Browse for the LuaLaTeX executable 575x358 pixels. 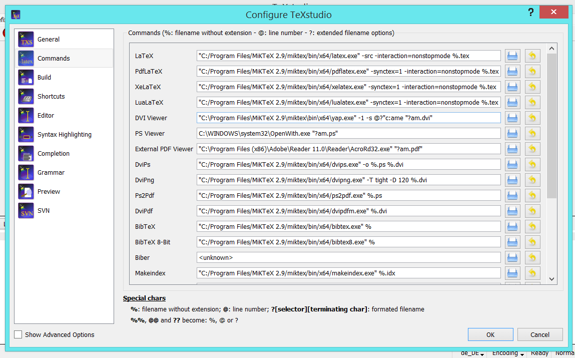click(x=512, y=102)
